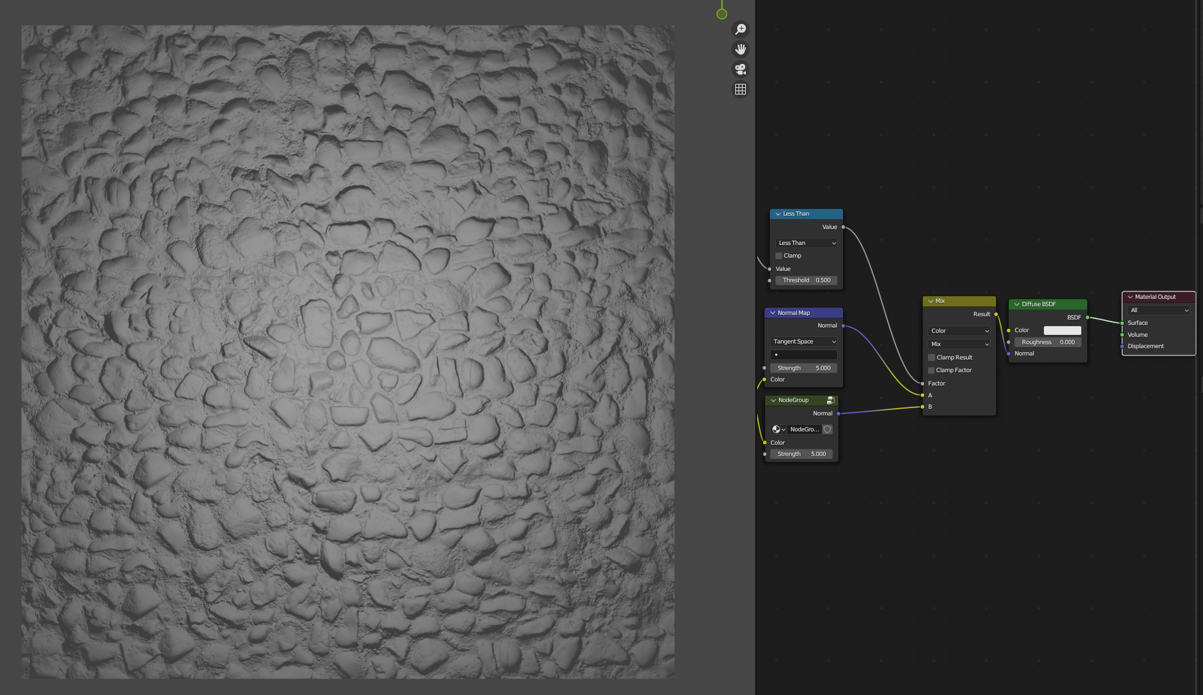Open the Mix blend mode dropdown
This screenshot has height=695, width=1203.
pos(959,344)
